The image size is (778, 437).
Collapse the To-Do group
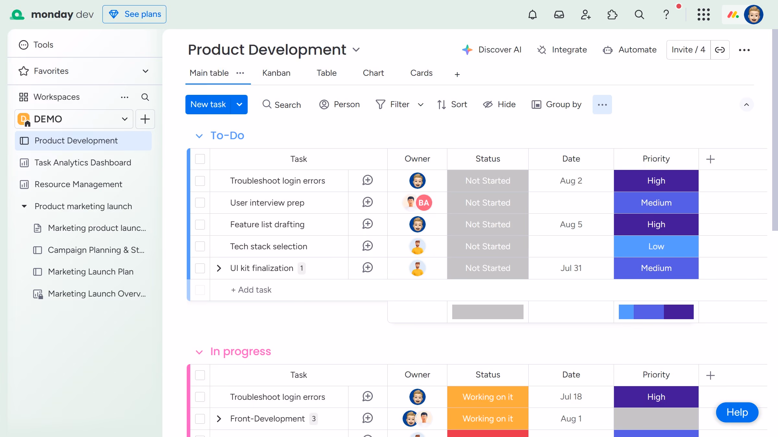199,136
